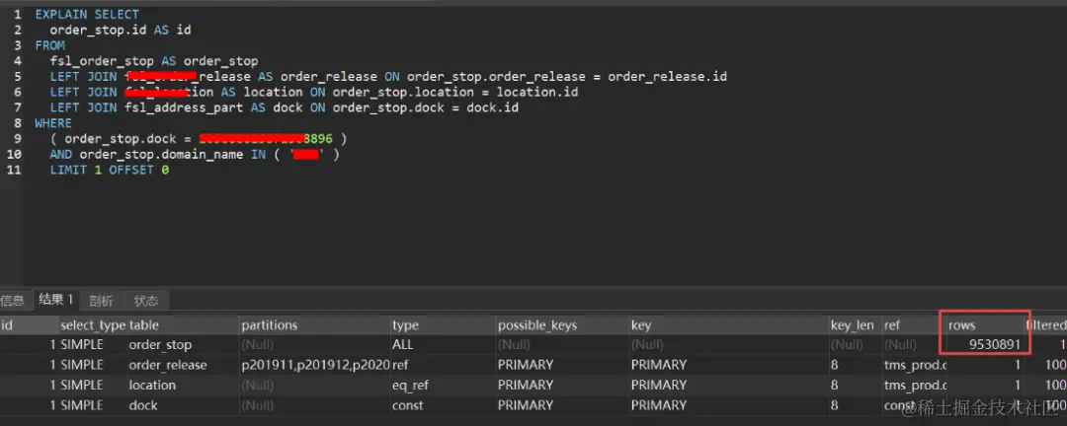Place cursor on the WHERE keyword
1067x426 pixels.
53,123
